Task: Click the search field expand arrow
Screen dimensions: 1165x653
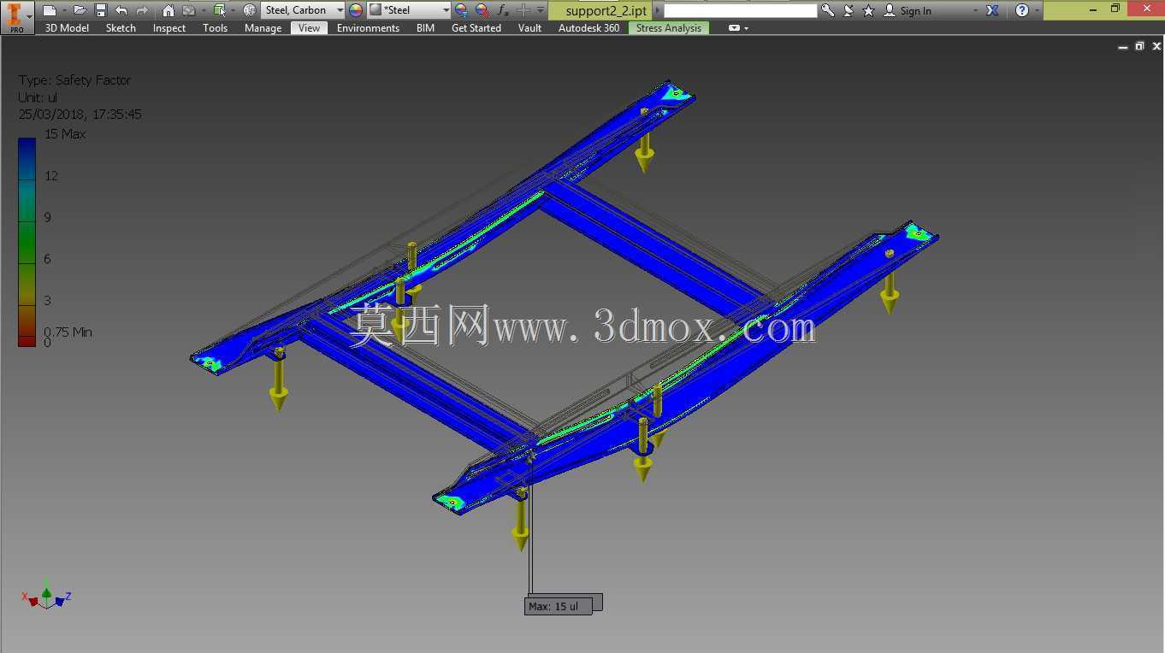Action: (658, 10)
